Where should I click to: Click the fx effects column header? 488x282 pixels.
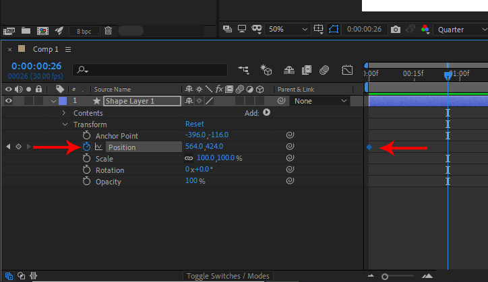(x=219, y=90)
